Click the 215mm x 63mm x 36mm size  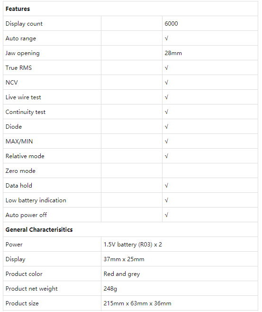pos(137,303)
